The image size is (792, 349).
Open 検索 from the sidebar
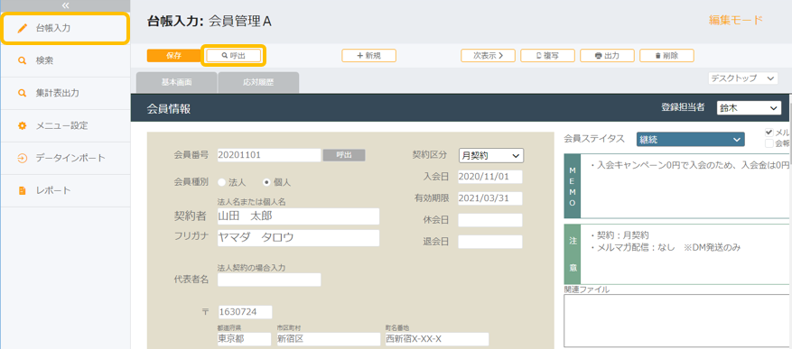click(x=65, y=60)
